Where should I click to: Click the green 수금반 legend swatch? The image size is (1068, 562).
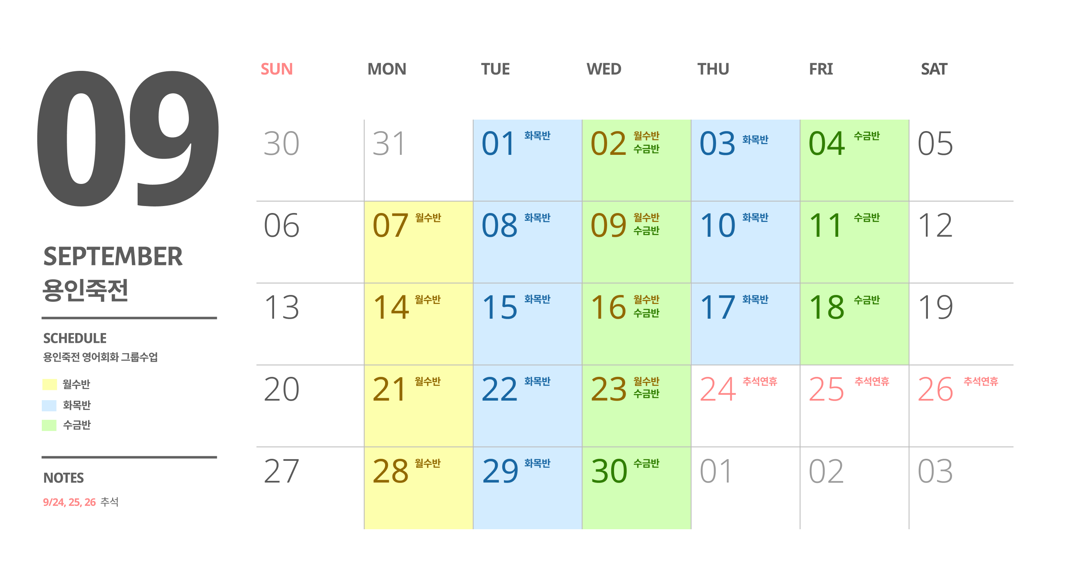tap(49, 425)
